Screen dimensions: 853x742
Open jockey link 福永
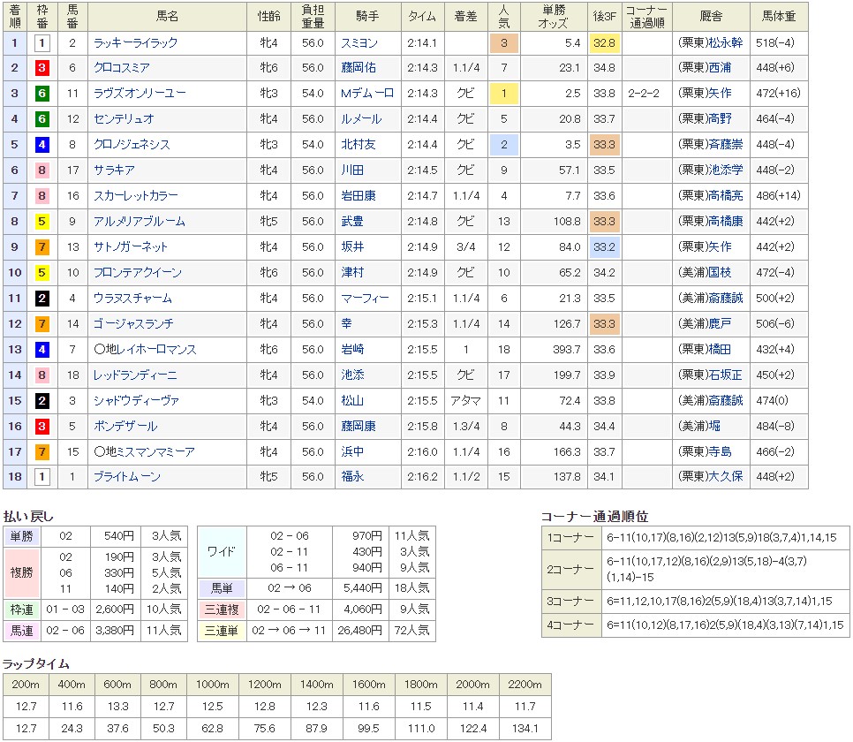click(x=352, y=477)
